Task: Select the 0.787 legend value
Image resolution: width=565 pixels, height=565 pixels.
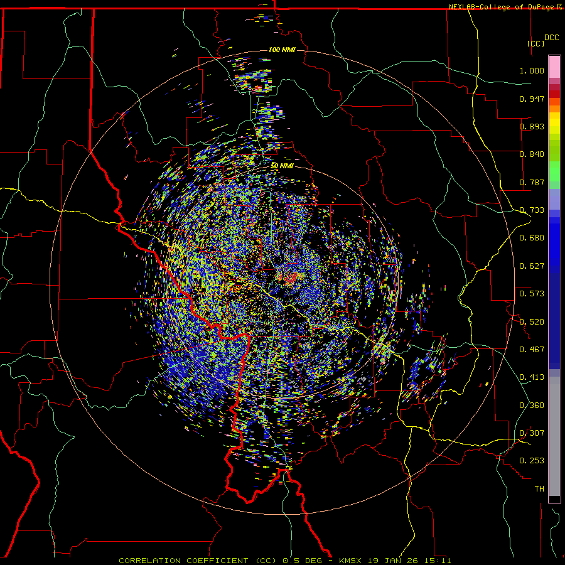Action: tap(532, 182)
